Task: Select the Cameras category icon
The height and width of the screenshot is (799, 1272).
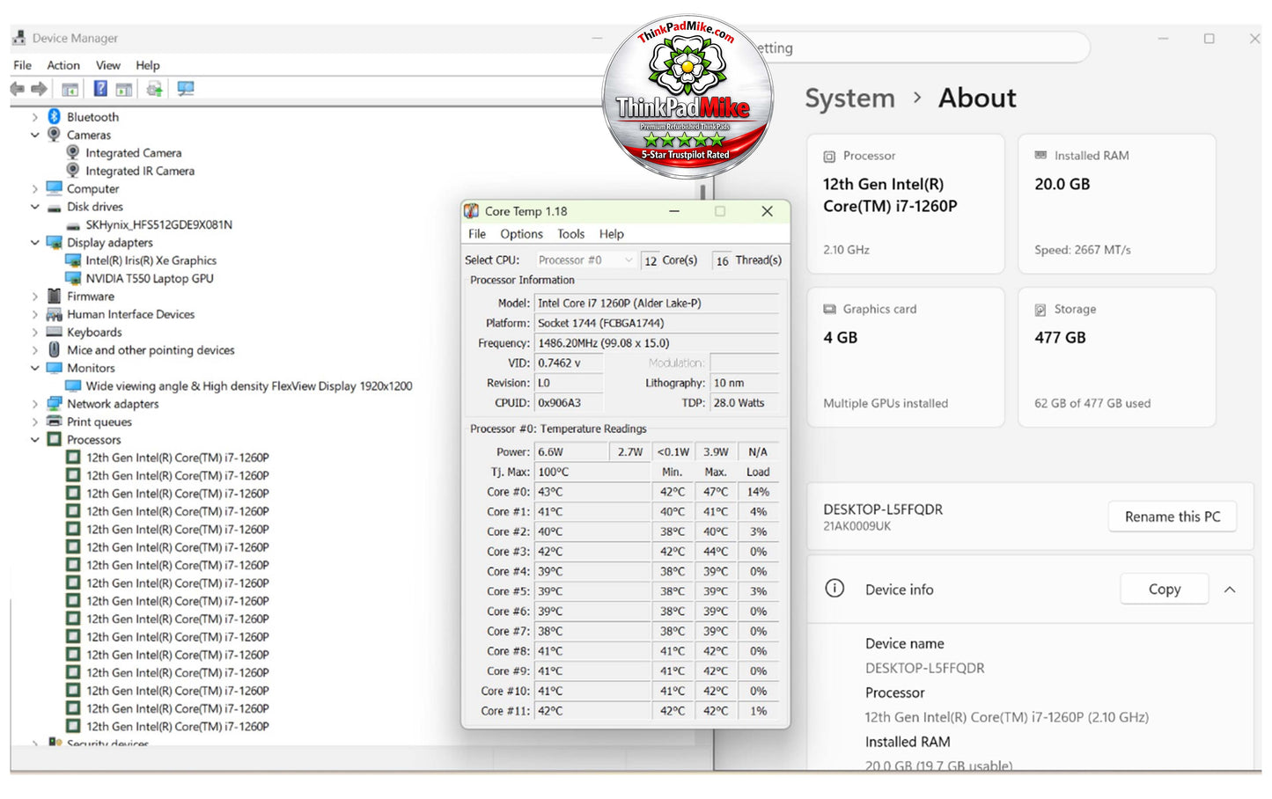Action: click(x=54, y=135)
